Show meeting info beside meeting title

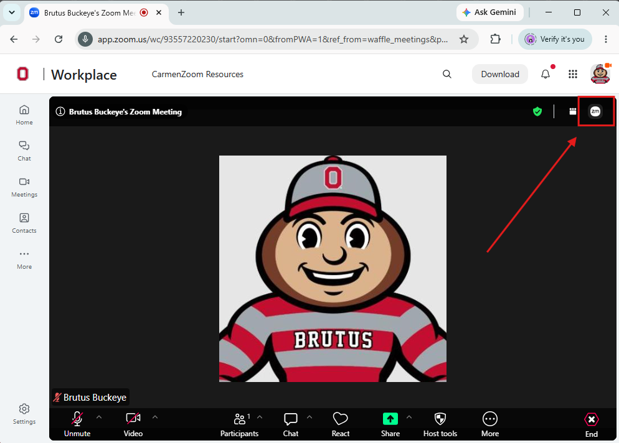60,111
